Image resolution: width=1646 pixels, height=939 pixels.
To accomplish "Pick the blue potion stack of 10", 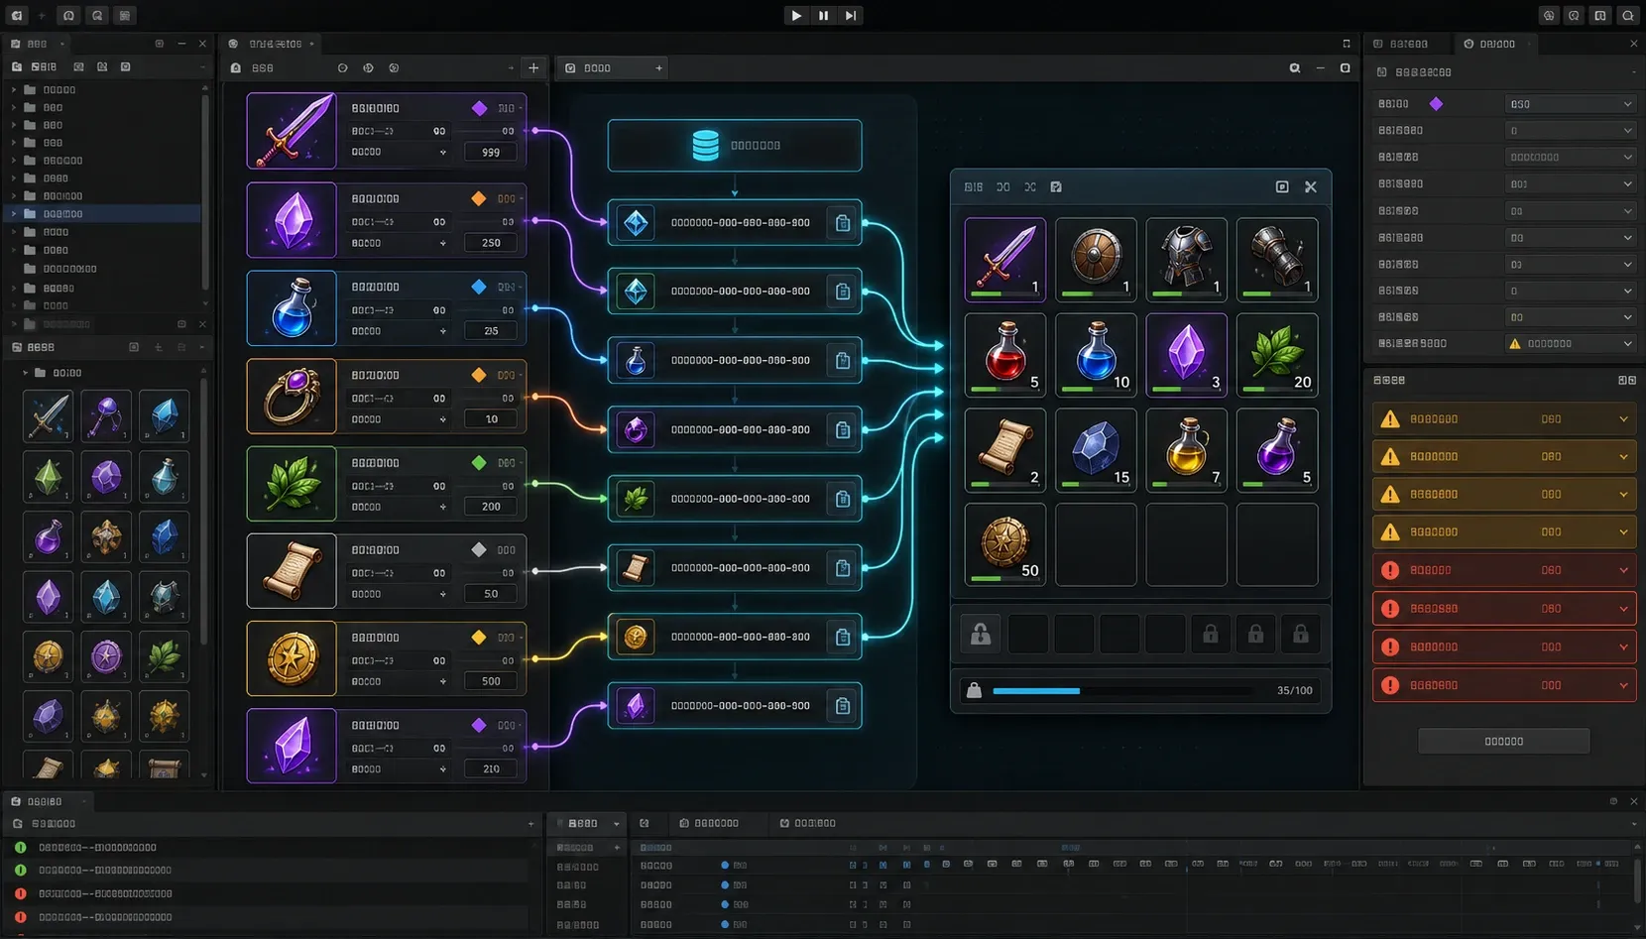I will [x=1096, y=355].
